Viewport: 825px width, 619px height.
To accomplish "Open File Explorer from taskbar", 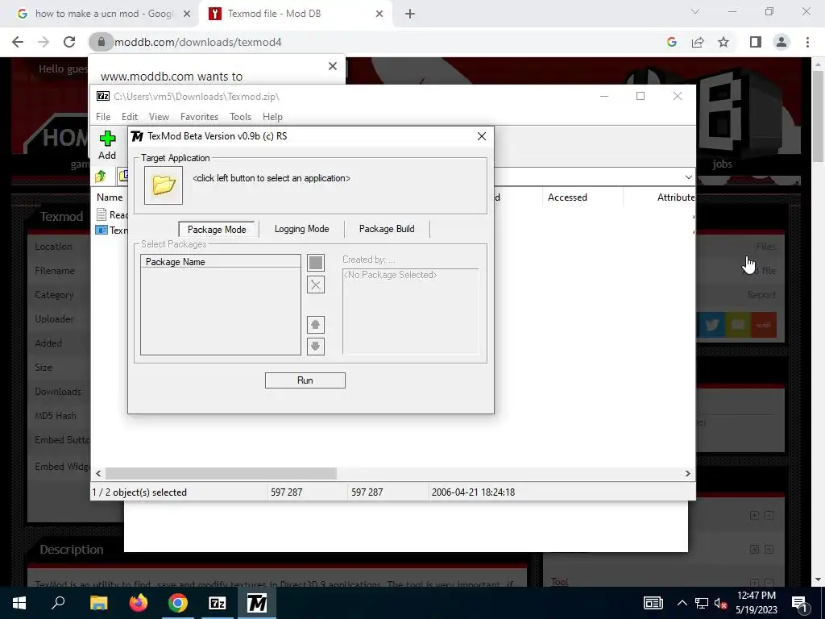I will [x=98, y=603].
